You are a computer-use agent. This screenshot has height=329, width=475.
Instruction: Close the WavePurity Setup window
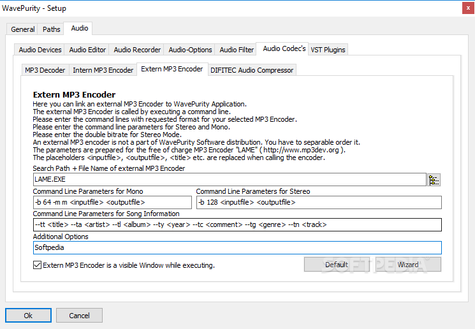pyautogui.click(x=468, y=8)
